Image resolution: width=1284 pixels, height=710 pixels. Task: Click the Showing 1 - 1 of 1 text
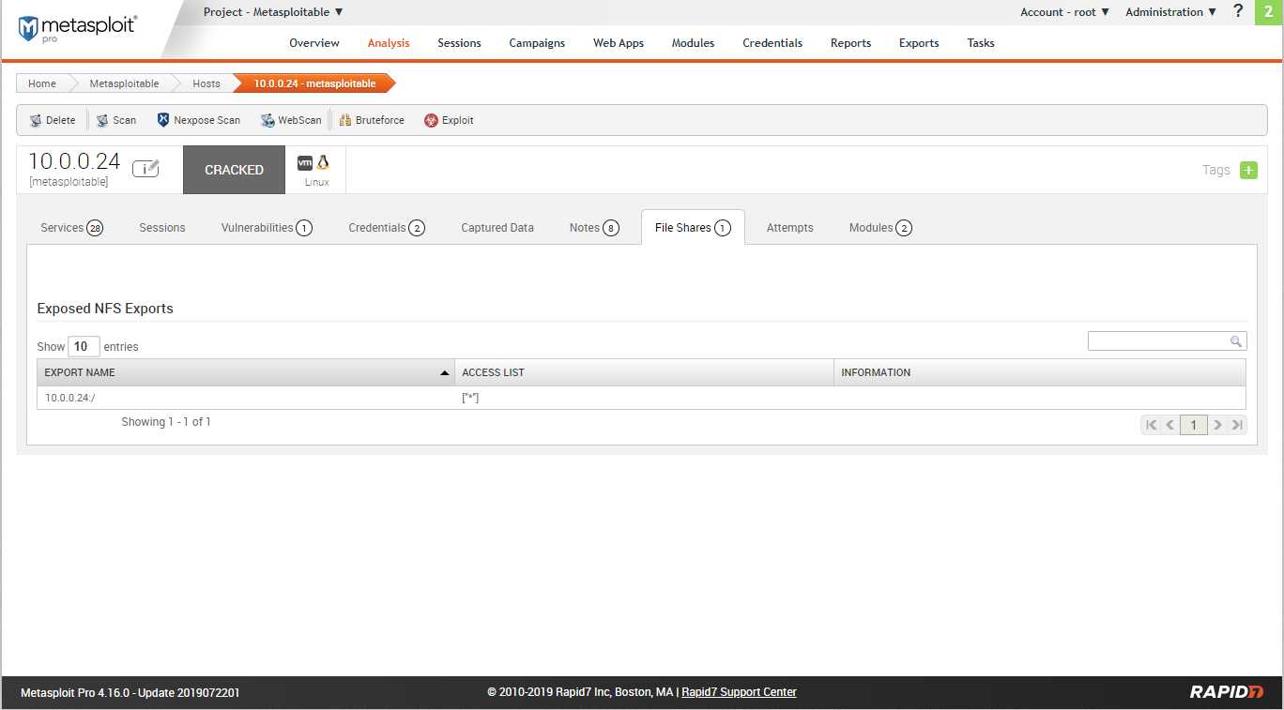pyautogui.click(x=166, y=422)
